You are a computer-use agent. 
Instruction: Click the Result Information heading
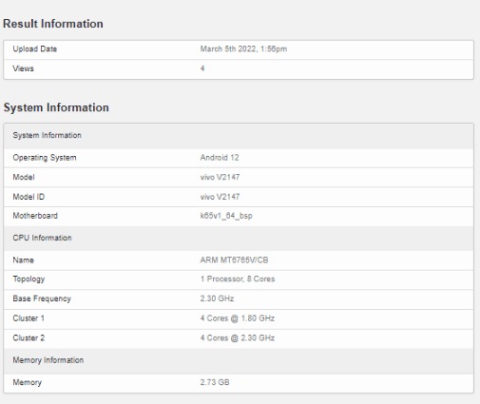[x=53, y=24]
